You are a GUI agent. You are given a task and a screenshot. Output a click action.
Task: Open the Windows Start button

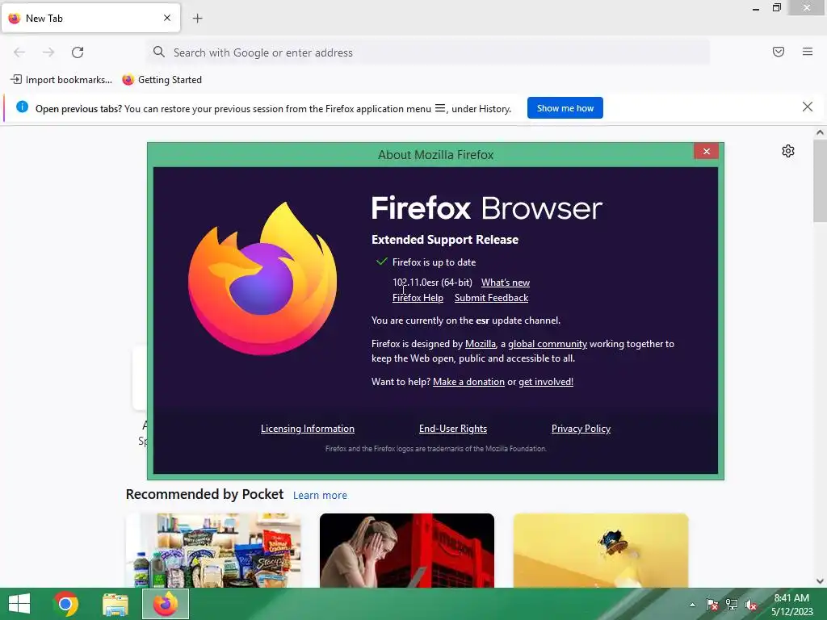coord(19,604)
